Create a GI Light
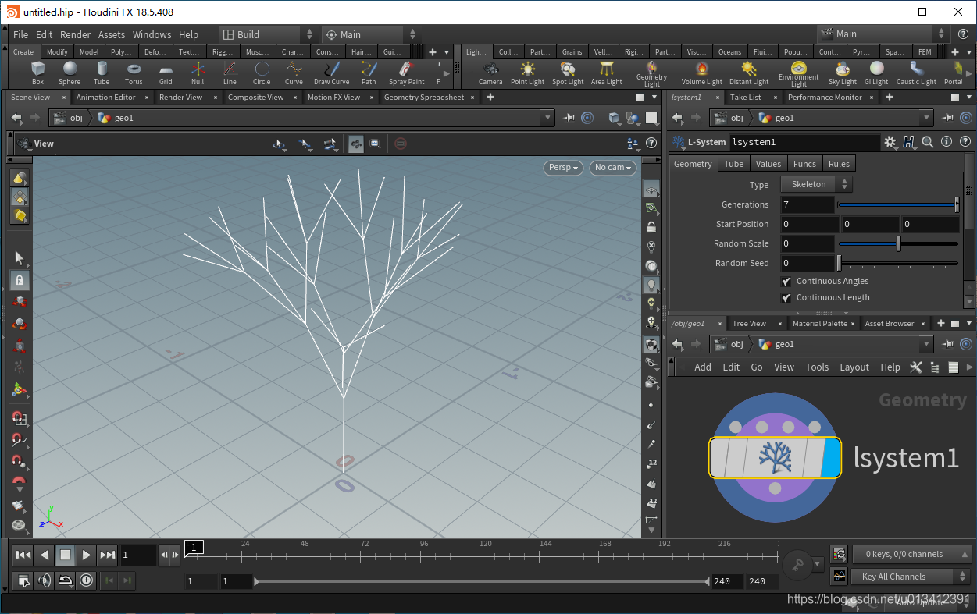 click(x=876, y=73)
